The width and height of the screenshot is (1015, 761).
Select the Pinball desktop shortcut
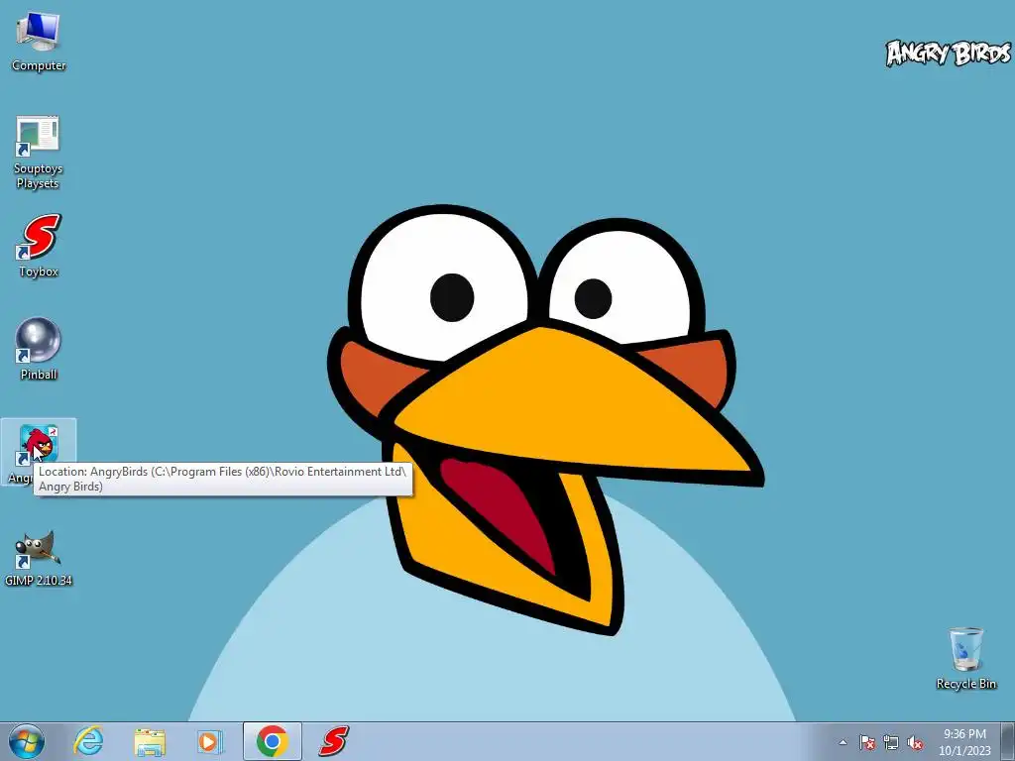point(39,348)
